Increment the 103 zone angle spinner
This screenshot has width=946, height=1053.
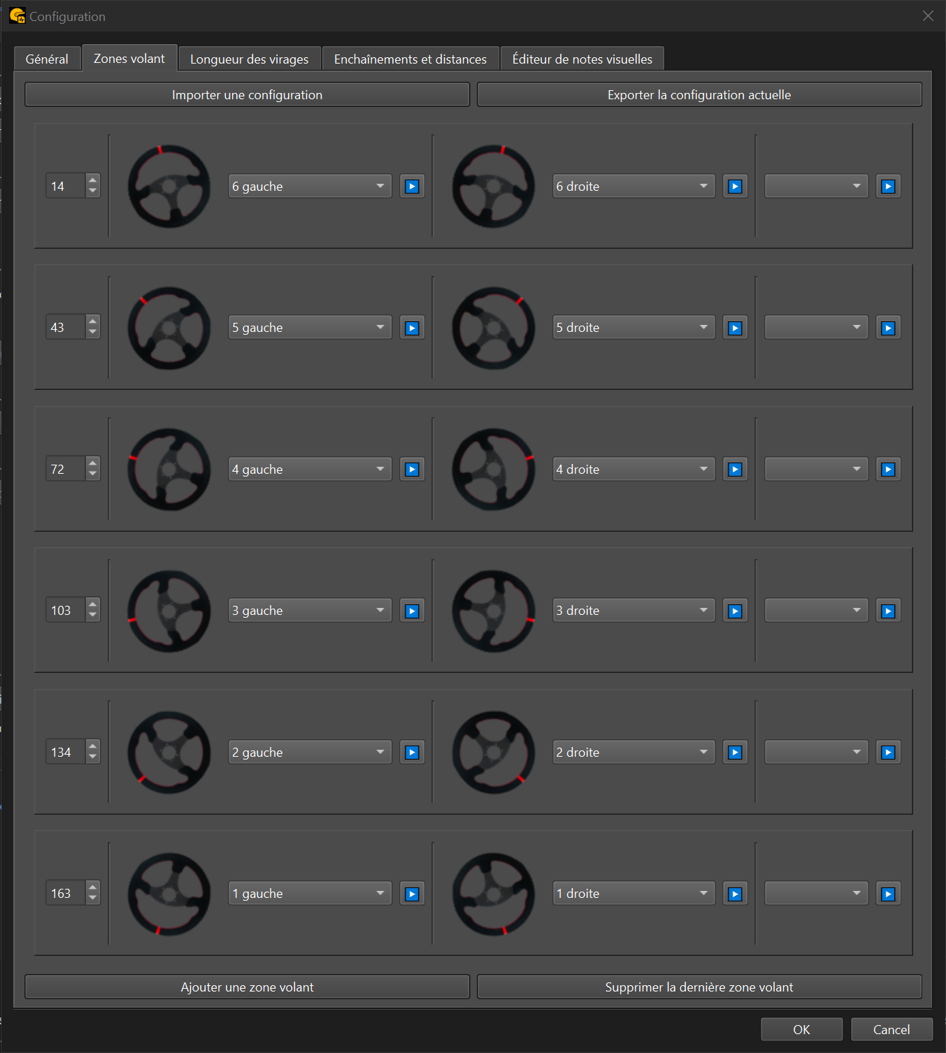click(93, 605)
